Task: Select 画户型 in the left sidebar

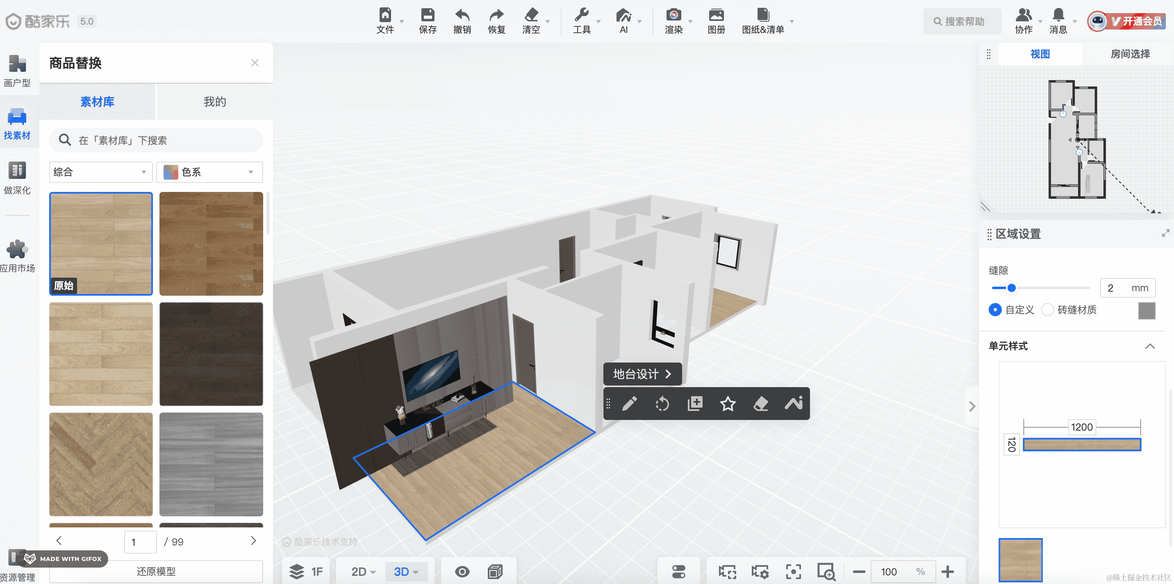Action: [17, 71]
